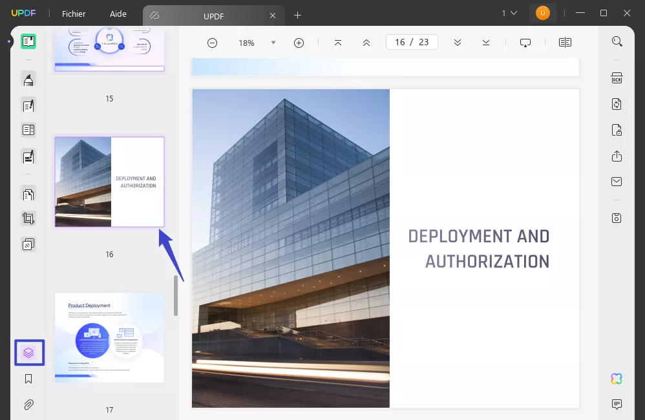Click the zoom out minus button
Screen dimensions: 645x420
pyautogui.click(x=212, y=43)
